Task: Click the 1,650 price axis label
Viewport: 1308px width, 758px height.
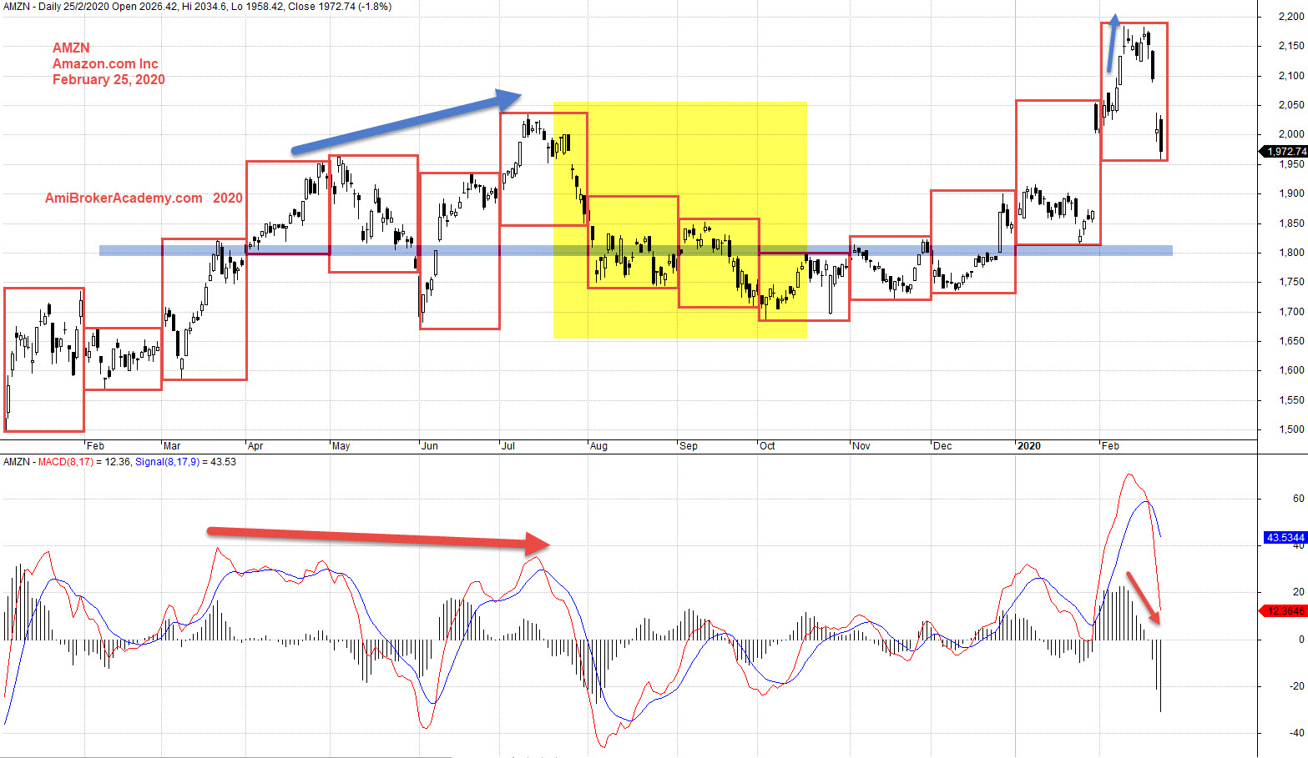Action: 1291,341
